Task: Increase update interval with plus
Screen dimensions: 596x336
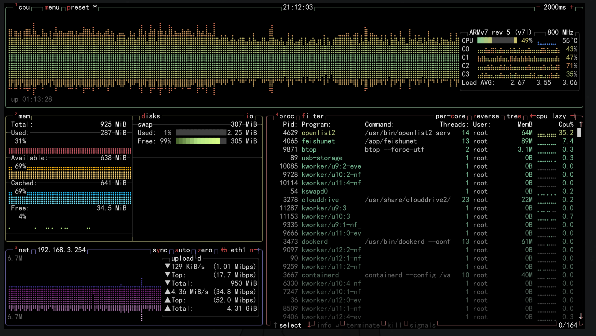Action: click(572, 7)
